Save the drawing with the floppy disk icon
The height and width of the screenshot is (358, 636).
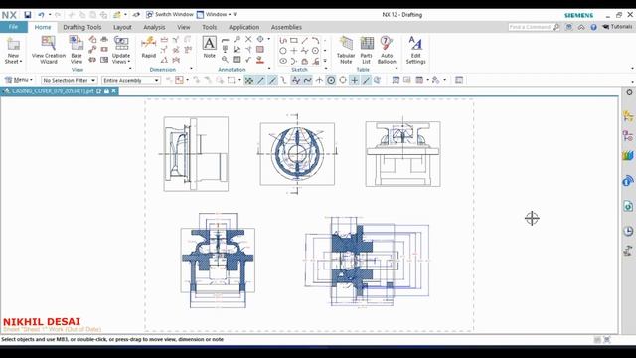pos(28,15)
